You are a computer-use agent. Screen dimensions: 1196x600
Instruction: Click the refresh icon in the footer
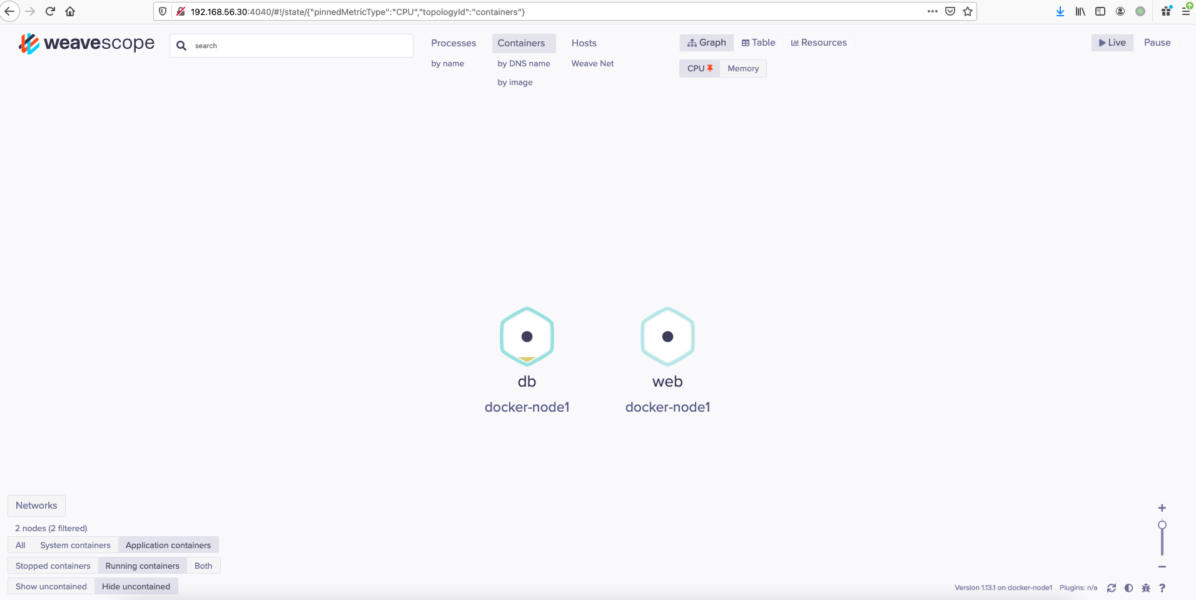click(1112, 588)
